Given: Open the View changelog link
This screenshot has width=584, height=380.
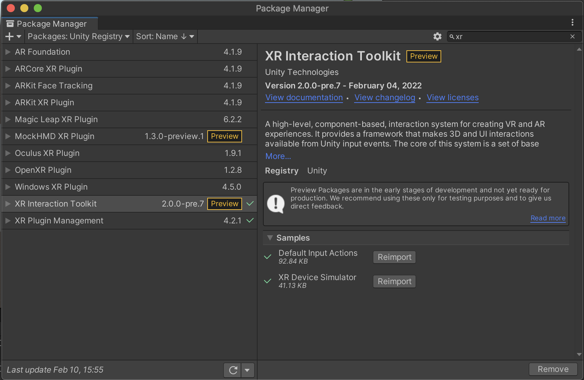Looking at the screenshot, I should [x=384, y=98].
